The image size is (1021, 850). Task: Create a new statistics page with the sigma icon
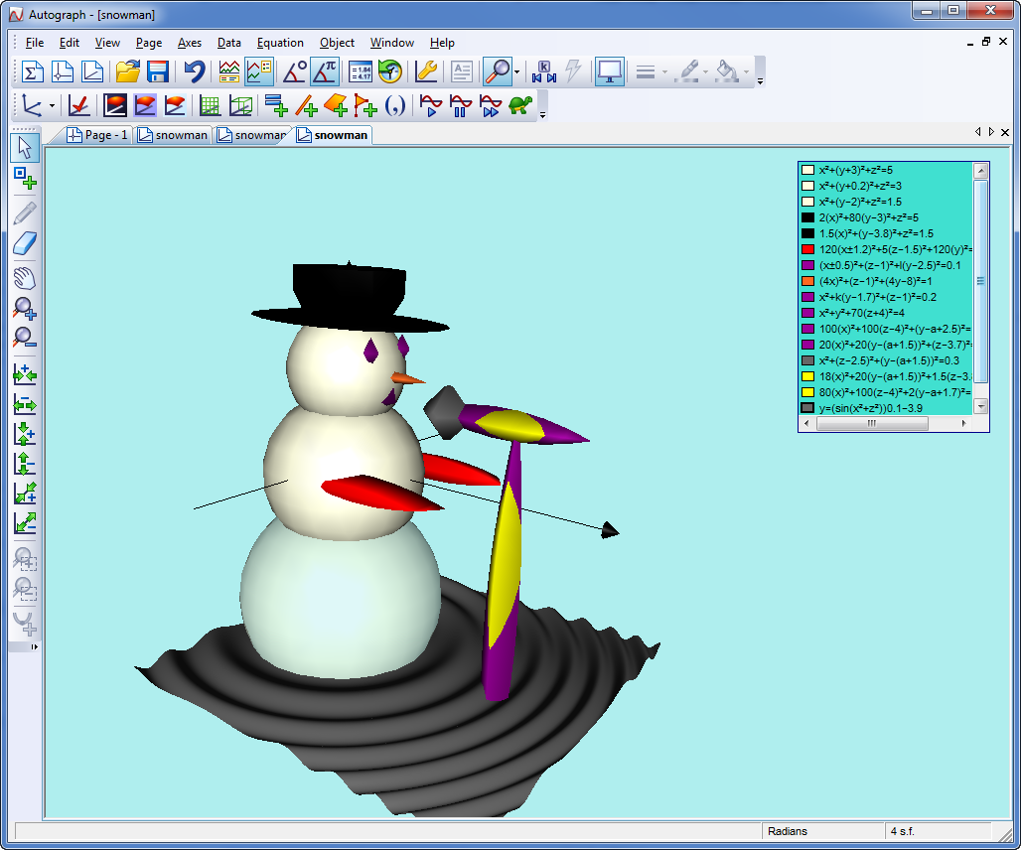coord(32,71)
